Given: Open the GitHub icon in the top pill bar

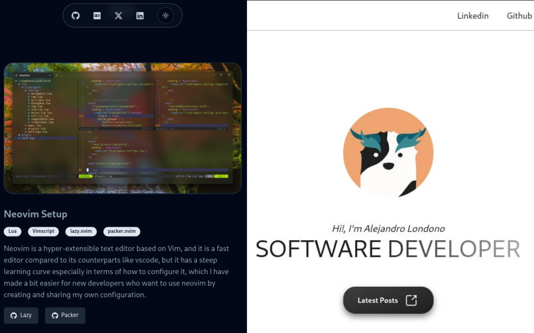Looking at the screenshot, I should coord(76,16).
